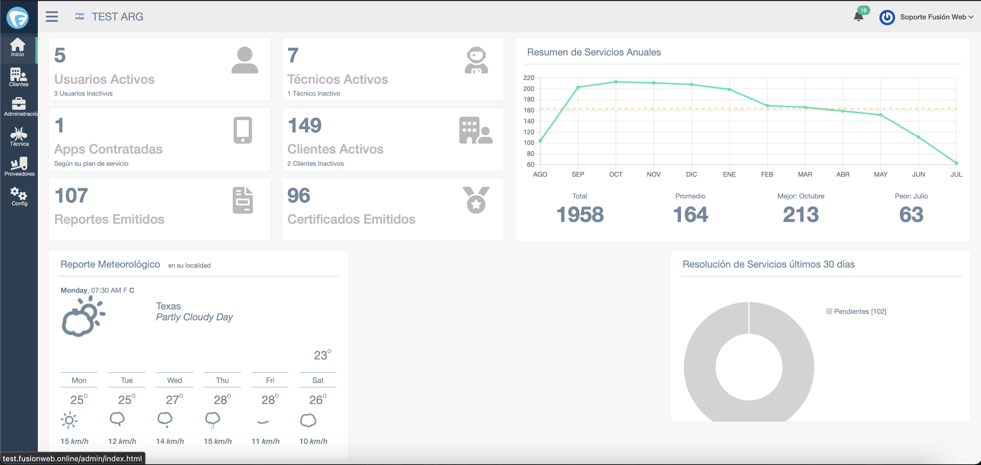Click the Reportes Emitidos label
Screen dimensions: 981x465
[109, 219]
